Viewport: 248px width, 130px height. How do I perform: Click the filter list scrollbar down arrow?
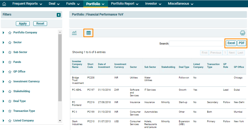[60, 121]
